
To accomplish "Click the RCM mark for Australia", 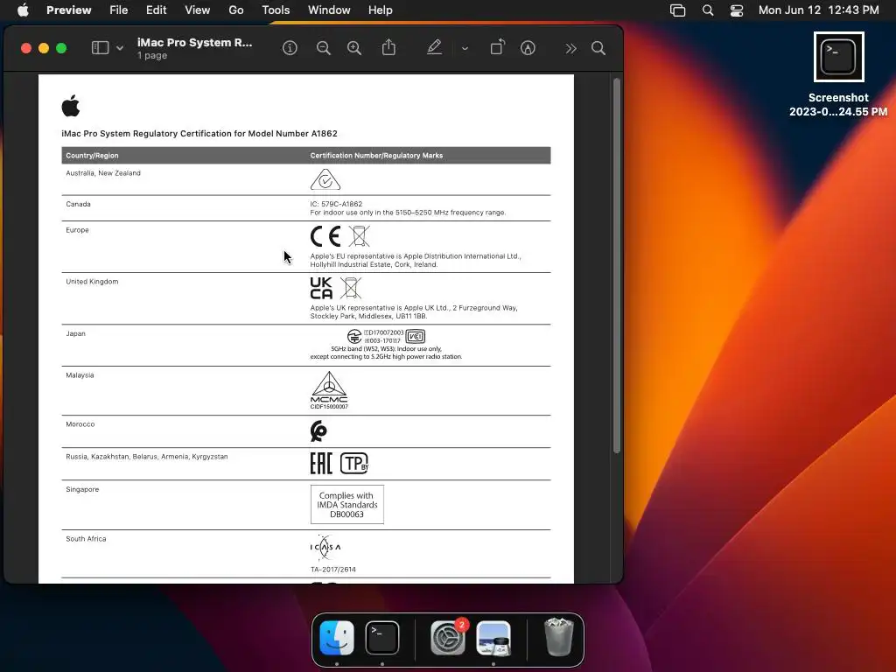I will (x=325, y=179).
